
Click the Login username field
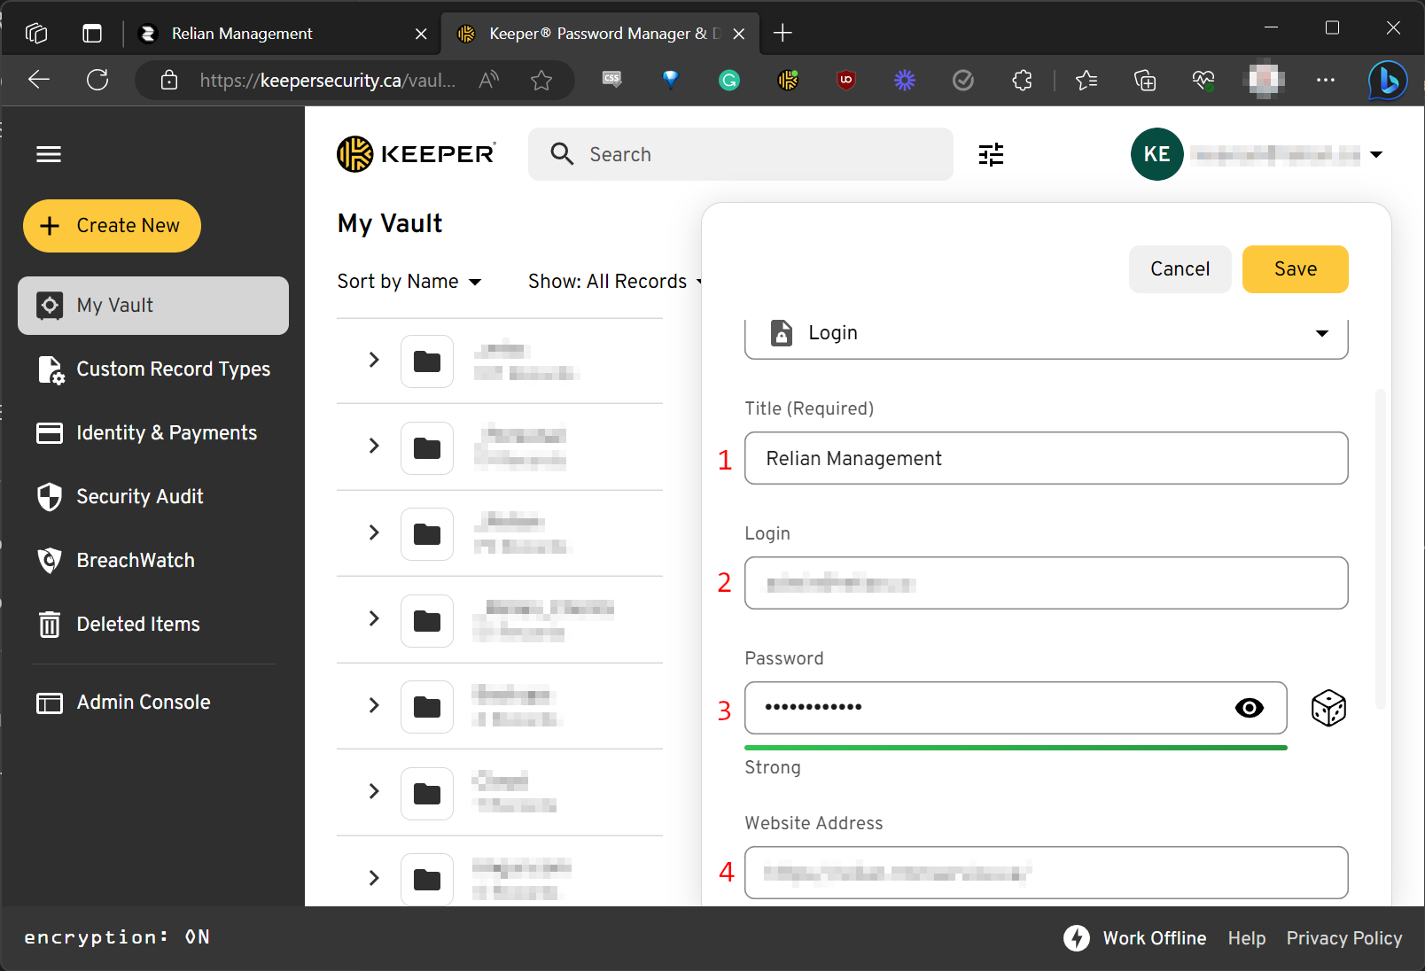[1046, 583]
